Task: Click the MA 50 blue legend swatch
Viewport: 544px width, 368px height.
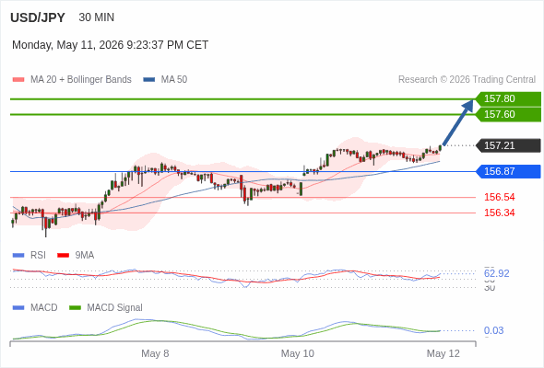Action: tap(148, 80)
